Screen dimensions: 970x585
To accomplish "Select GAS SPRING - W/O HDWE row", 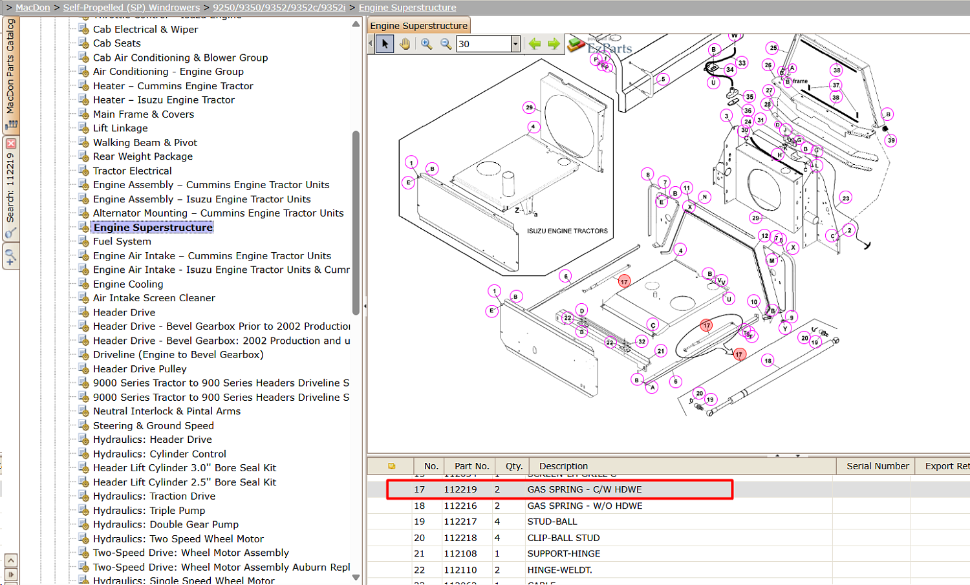I will coord(669,505).
